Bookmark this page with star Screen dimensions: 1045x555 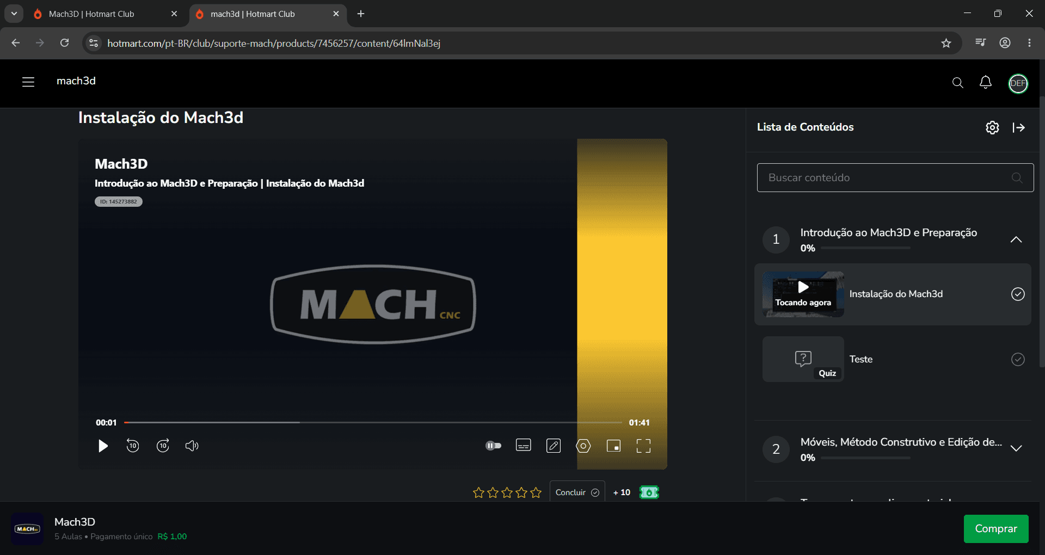pyautogui.click(x=946, y=43)
